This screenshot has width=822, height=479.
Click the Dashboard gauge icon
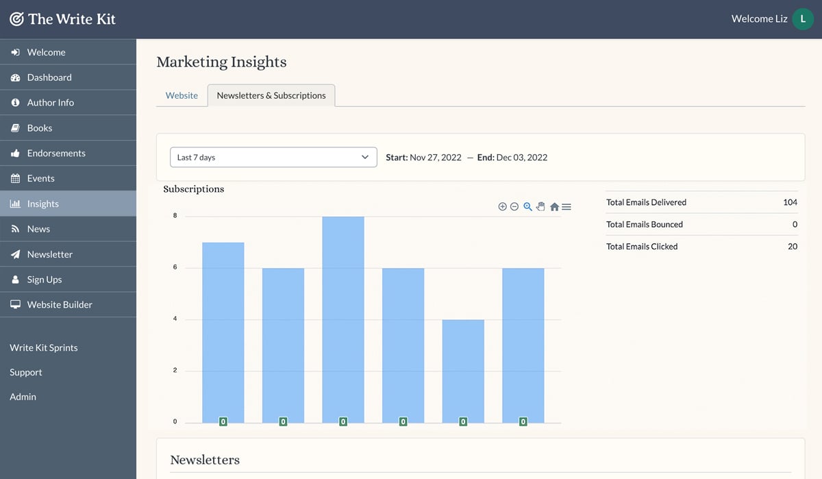[x=15, y=77]
